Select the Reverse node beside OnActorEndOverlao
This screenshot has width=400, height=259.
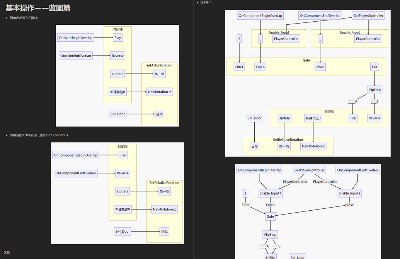click(117, 56)
